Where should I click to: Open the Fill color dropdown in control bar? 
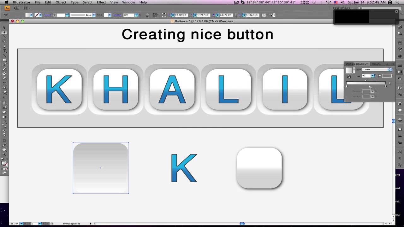tap(31, 15)
